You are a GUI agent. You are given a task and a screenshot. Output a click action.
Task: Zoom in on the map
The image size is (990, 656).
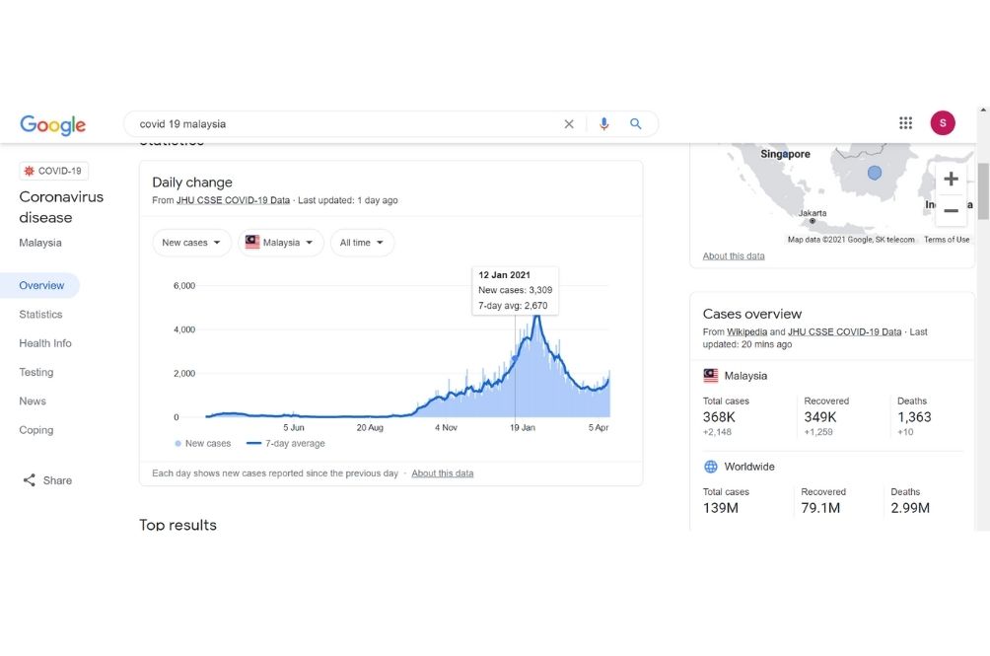(x=951, y=180)
